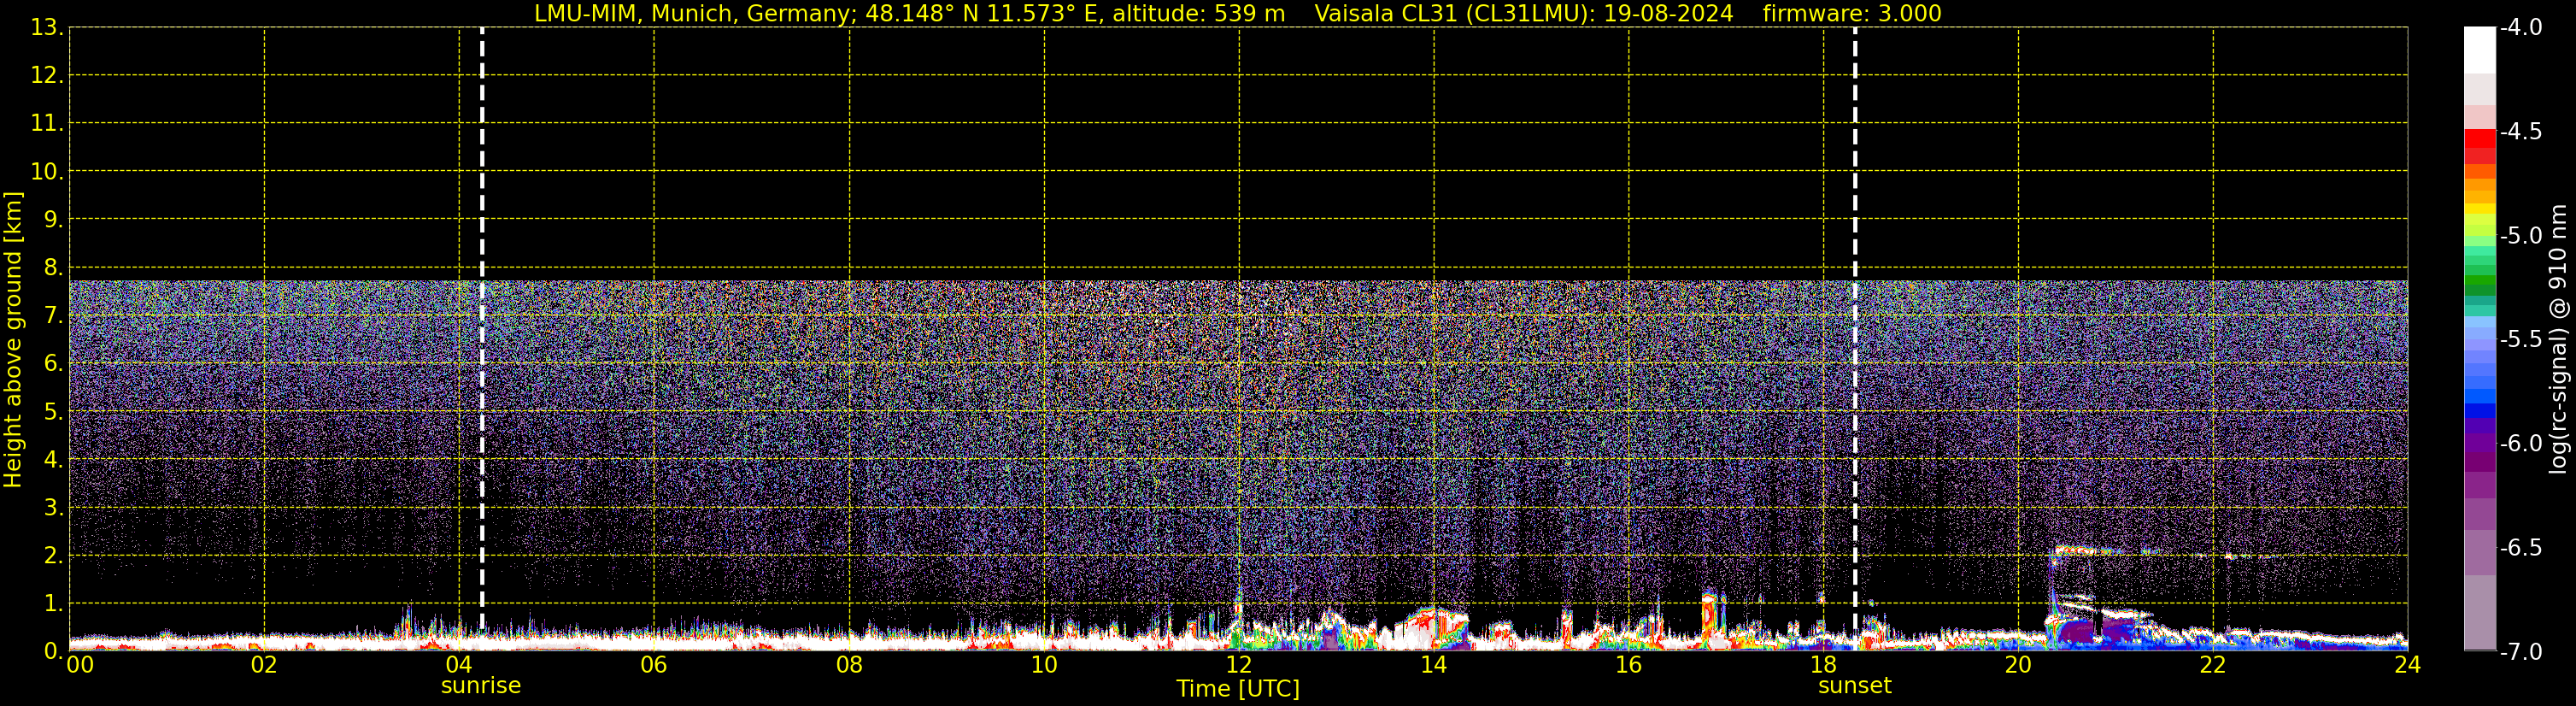Image resolution: width=2576 pixels, height=706 pixels.
Task: Click the 'log(rc-signal) @ 910 nm' colorbar title
Action: pyautogui.click(x=2558, y=340)
